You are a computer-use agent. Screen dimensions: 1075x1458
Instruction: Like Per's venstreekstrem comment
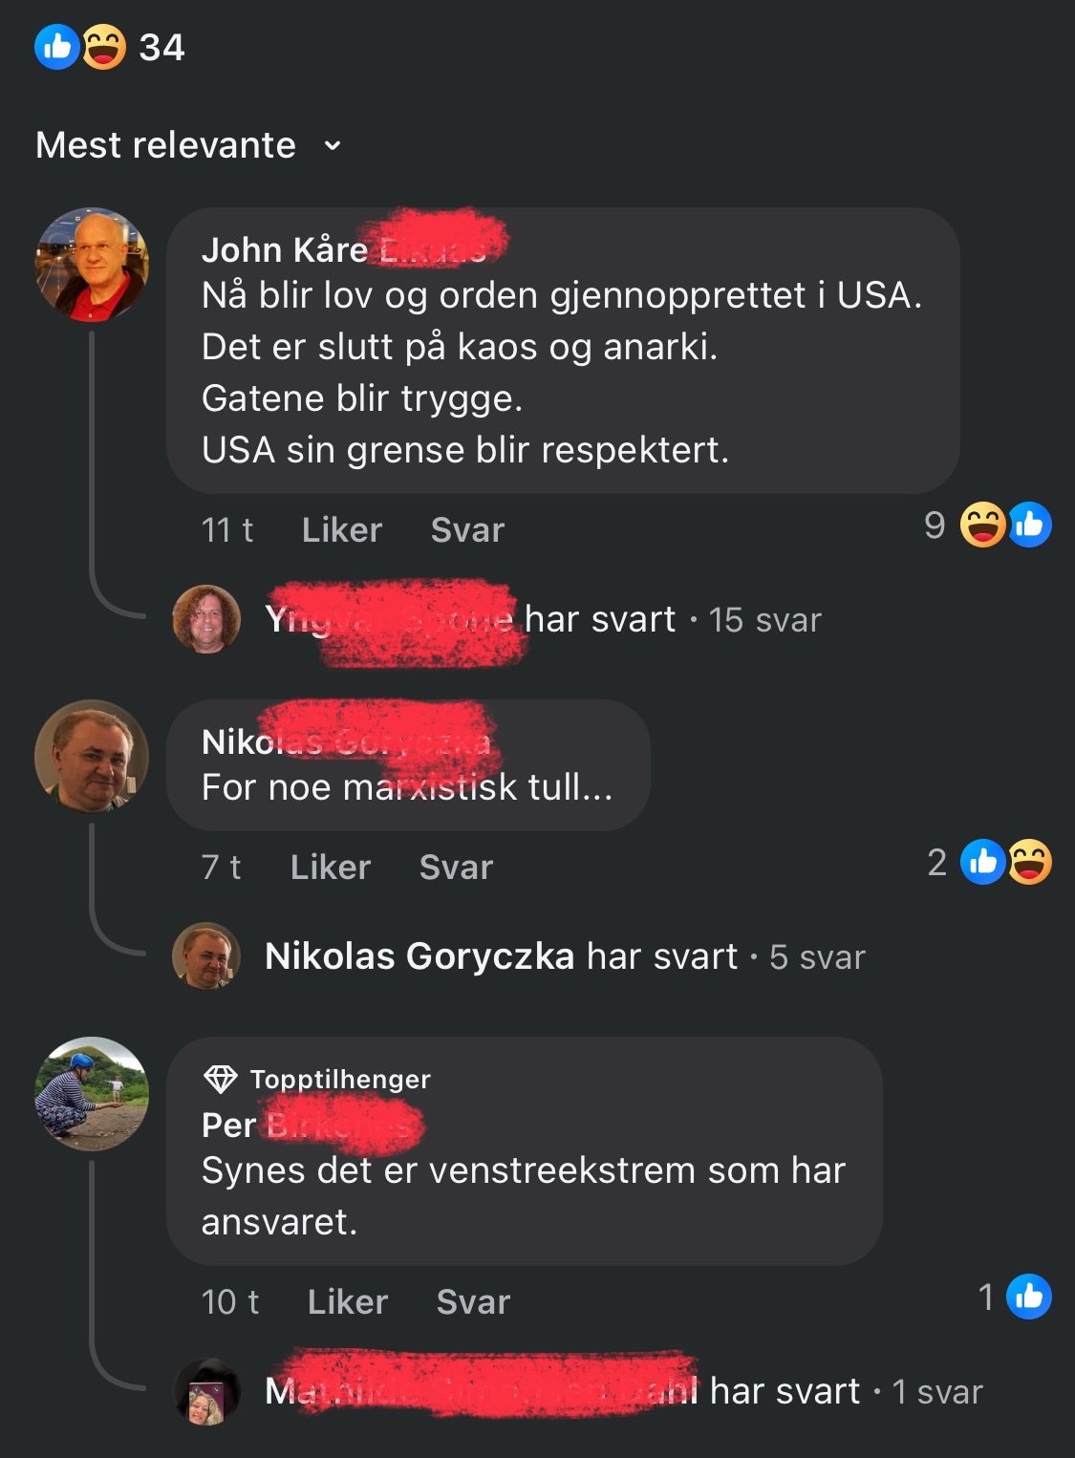pyautogui.click(x=347, y=1301)
